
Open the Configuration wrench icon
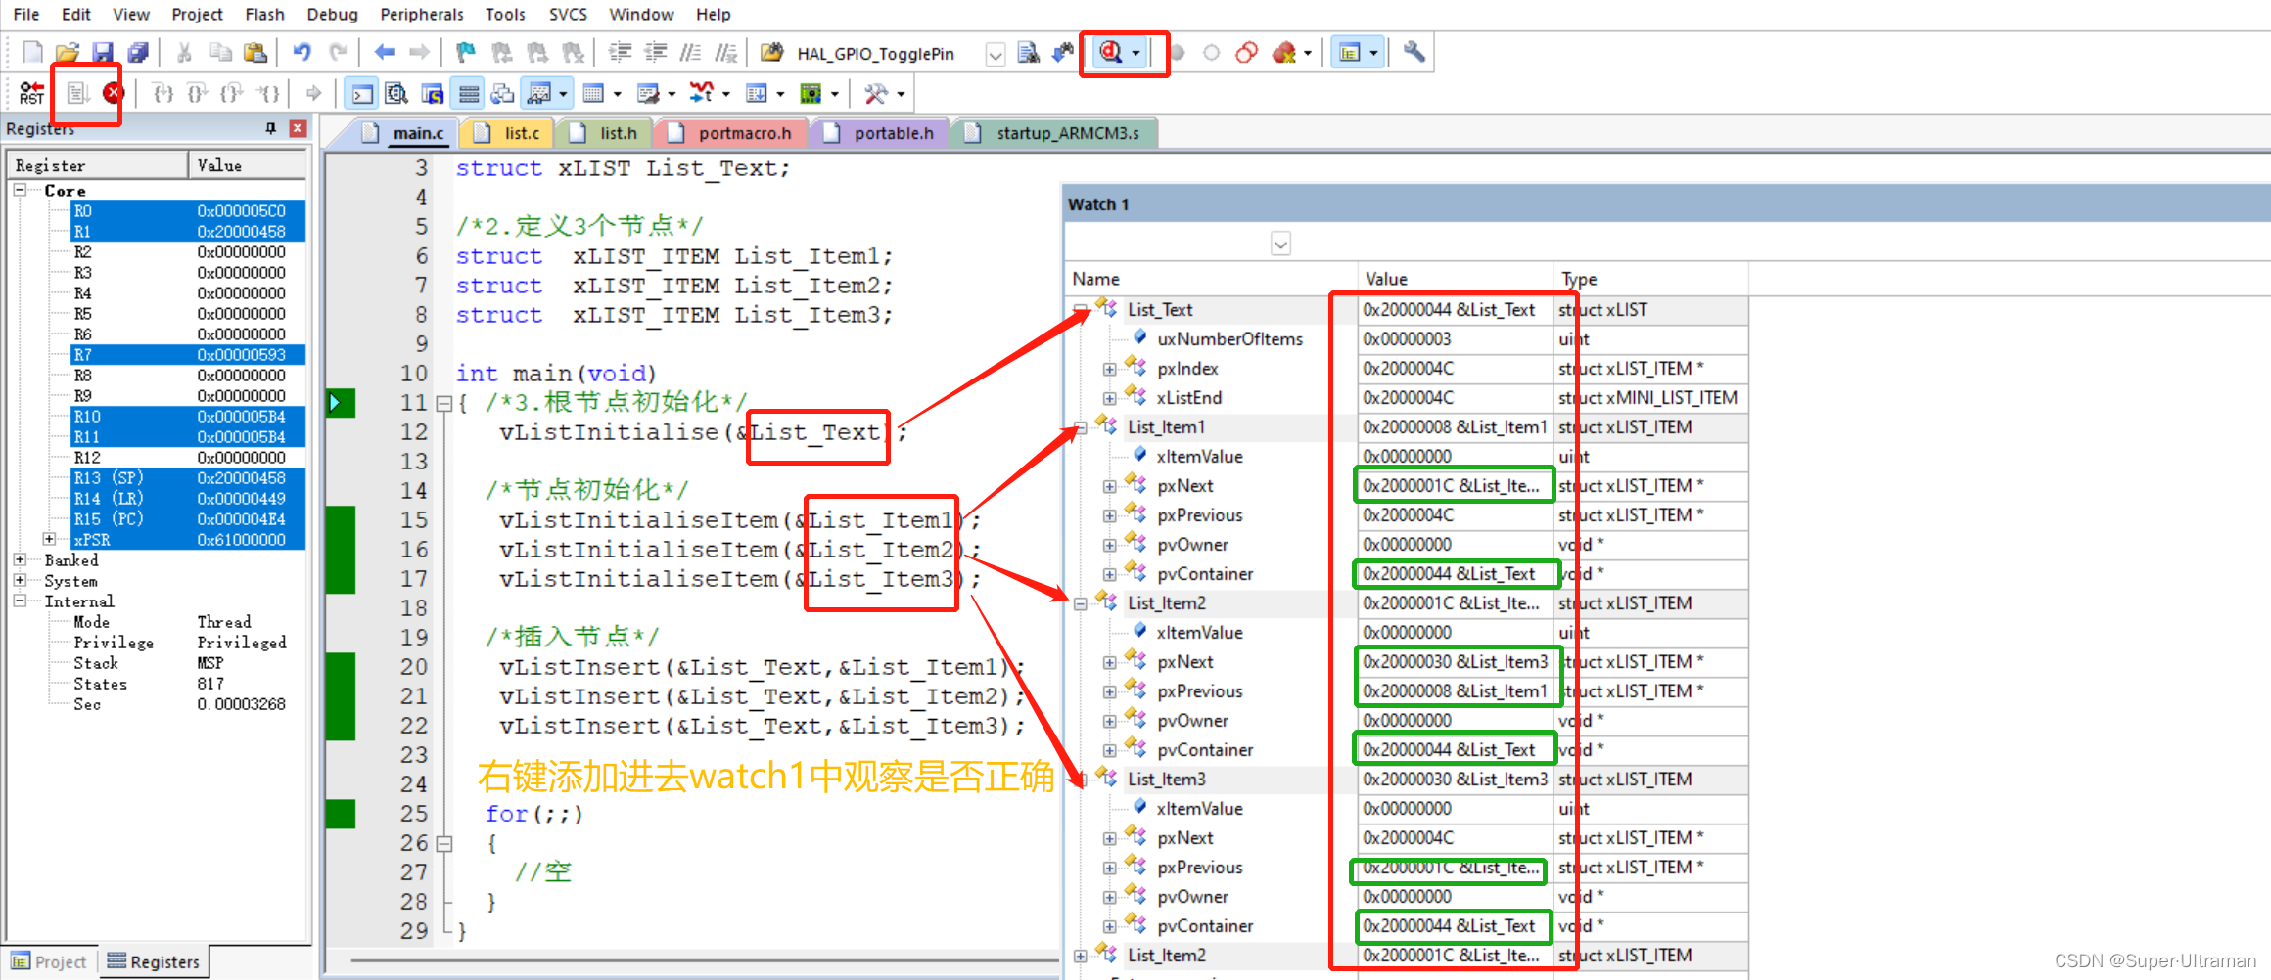click(x=1414, y=53)
